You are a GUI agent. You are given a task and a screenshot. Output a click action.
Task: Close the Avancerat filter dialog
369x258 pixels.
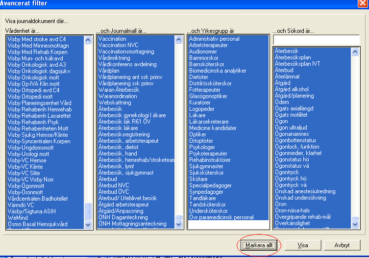point(363,3)
